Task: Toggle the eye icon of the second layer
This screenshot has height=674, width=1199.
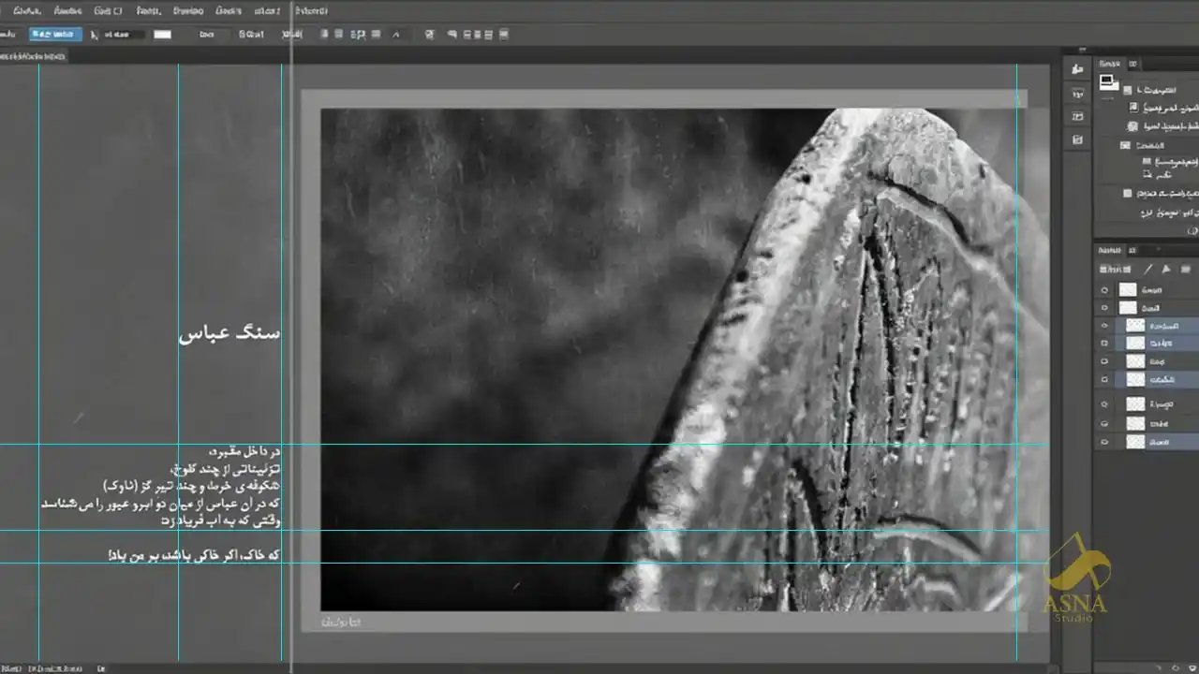Action: 1104,308
